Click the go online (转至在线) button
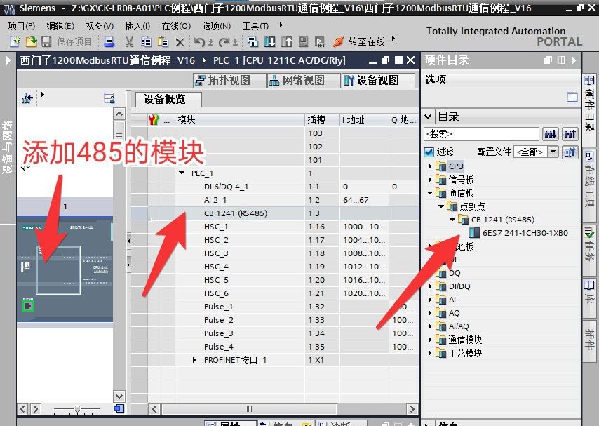The height and width of the screenshot is (426, 599). point(359,41)
